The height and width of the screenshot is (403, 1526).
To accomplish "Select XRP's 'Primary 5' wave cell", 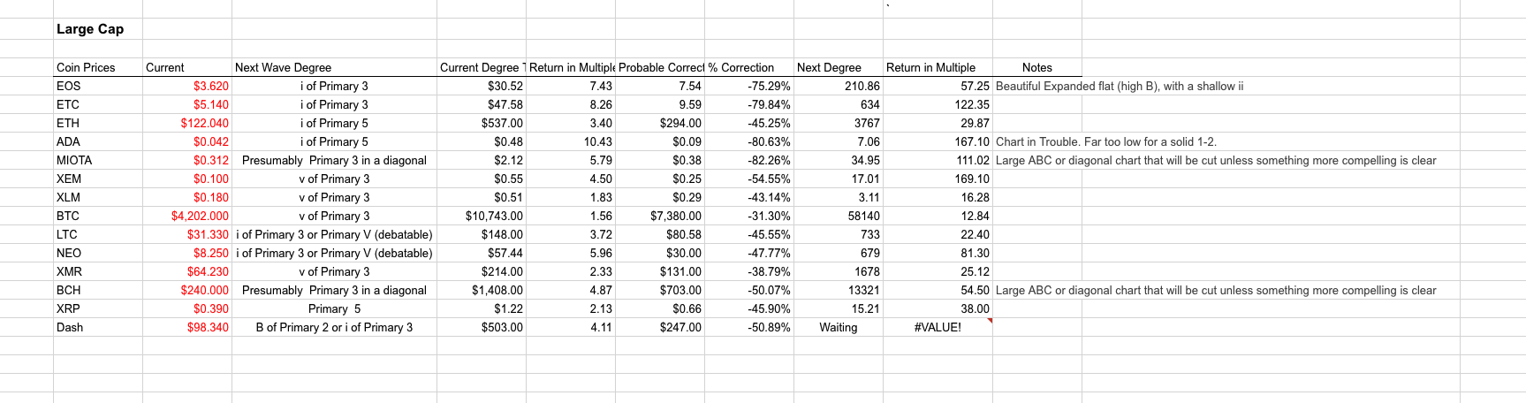I will pyautogui.click(x=334, y=308).
